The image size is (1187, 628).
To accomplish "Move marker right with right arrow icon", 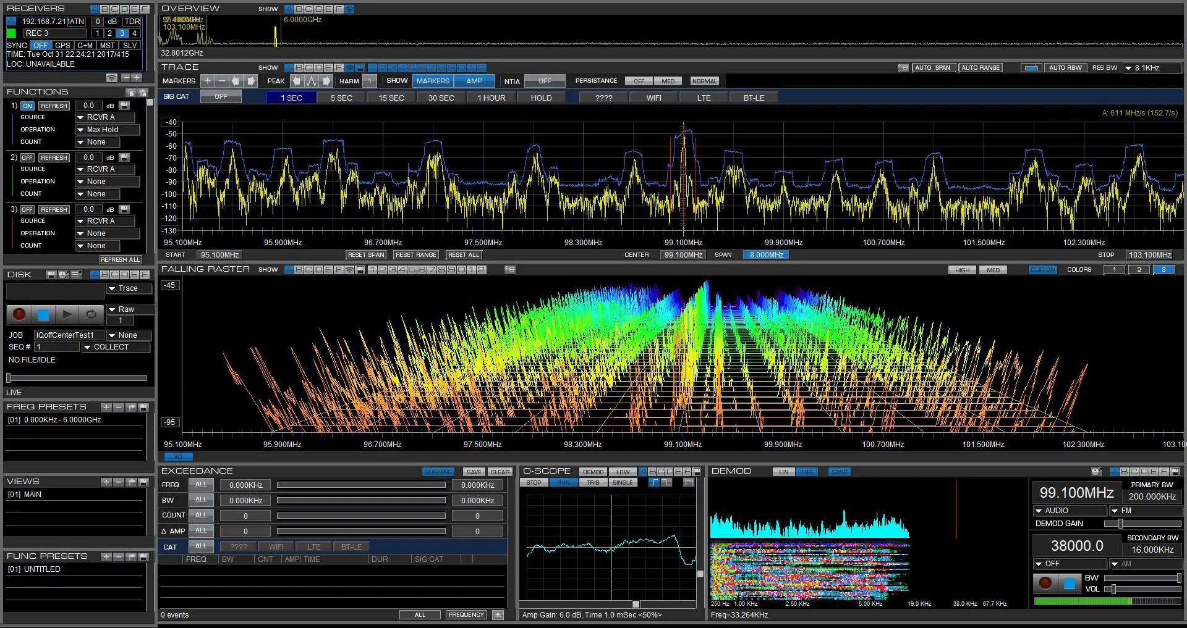I will tap(250, 81).
